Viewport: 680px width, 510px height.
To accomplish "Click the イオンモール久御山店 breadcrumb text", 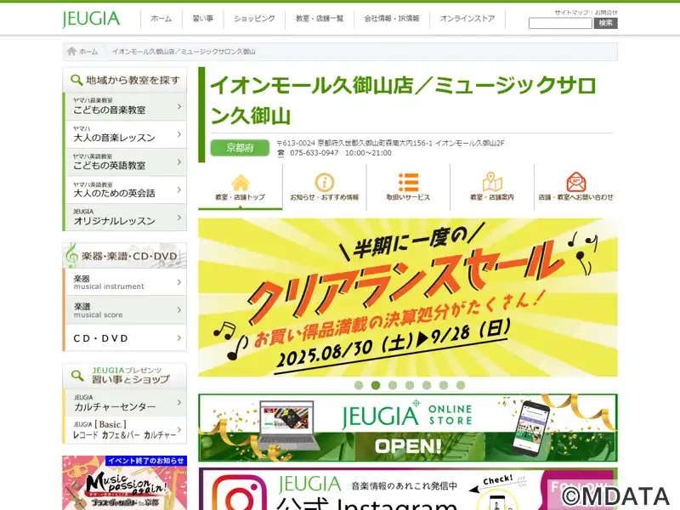I will (x=184, y=52).
